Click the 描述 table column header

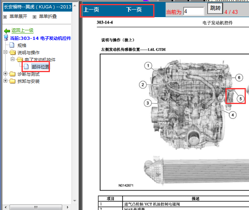coord(196,198)
